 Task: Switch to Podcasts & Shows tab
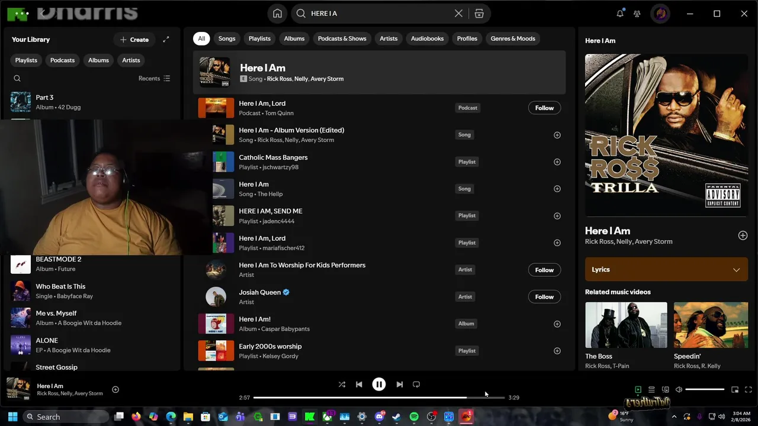click(342, 38)
